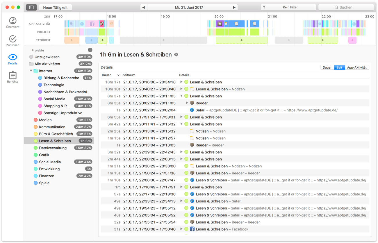Screen dimensions: 378x243
Task: Click the Notizen icon in the 10m 10s row
Action: point(192,89)
